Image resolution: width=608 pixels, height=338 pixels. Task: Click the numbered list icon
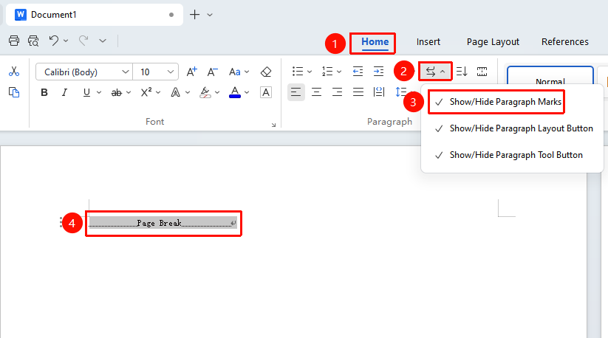[x=327, y=72]
